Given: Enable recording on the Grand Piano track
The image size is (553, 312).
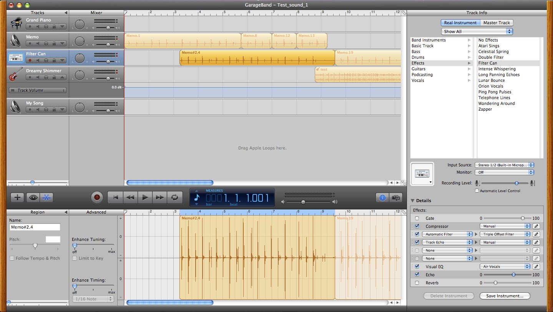Looking at the screenshot, I should (x=30, y=27).
